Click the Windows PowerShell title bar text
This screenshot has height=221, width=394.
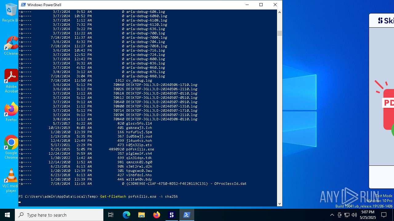(x=44, y=5)
